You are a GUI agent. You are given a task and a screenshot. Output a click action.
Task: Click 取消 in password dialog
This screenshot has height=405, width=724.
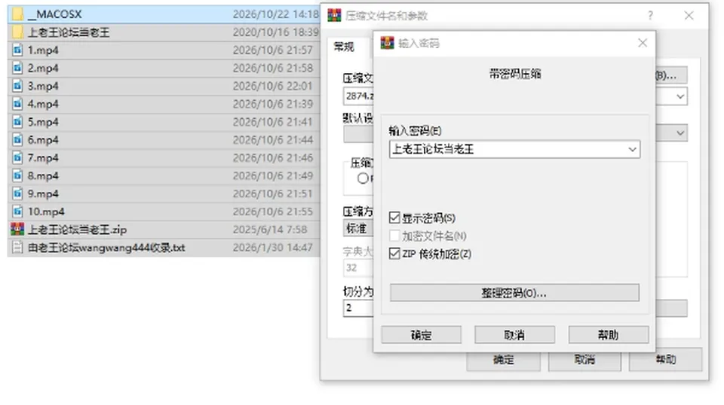click(514, 335)
